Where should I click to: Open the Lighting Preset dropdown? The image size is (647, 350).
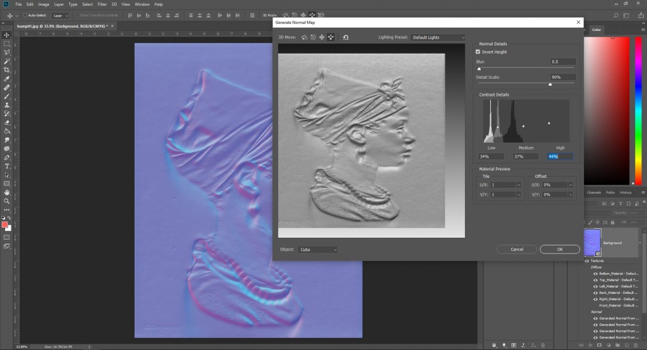[438, 38]
